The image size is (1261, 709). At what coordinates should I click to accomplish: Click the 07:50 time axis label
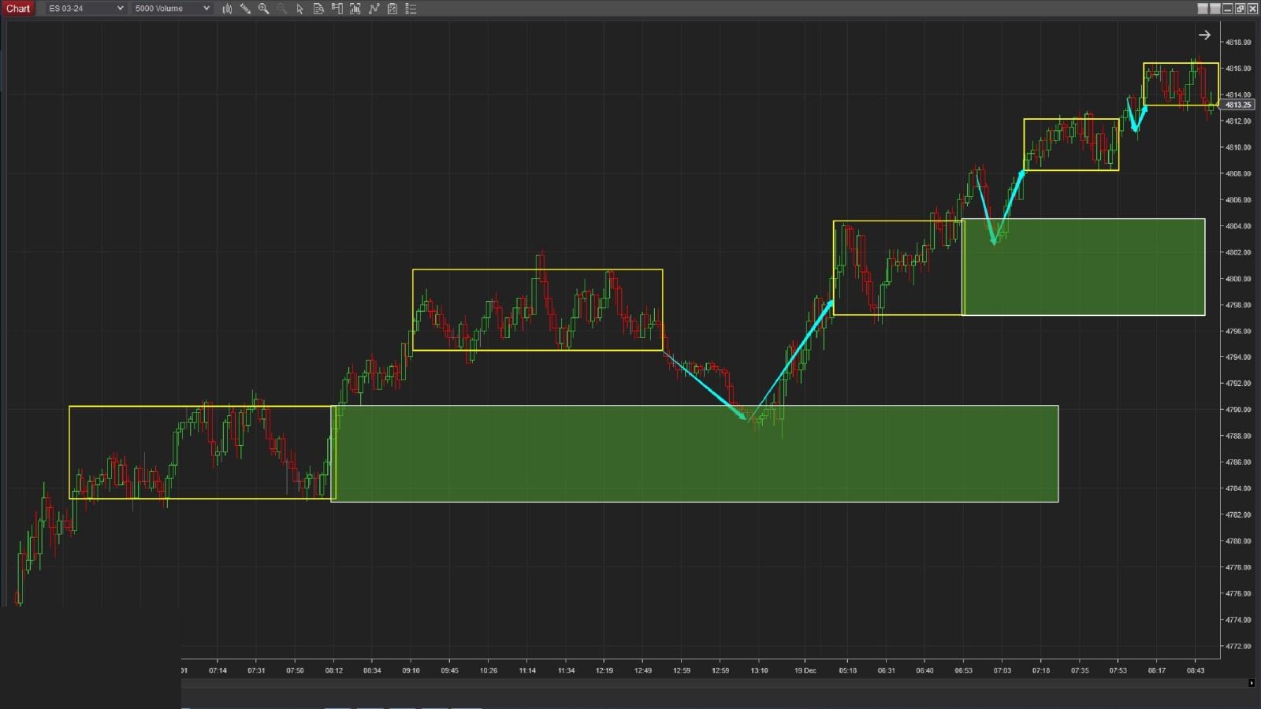(295, 671)
